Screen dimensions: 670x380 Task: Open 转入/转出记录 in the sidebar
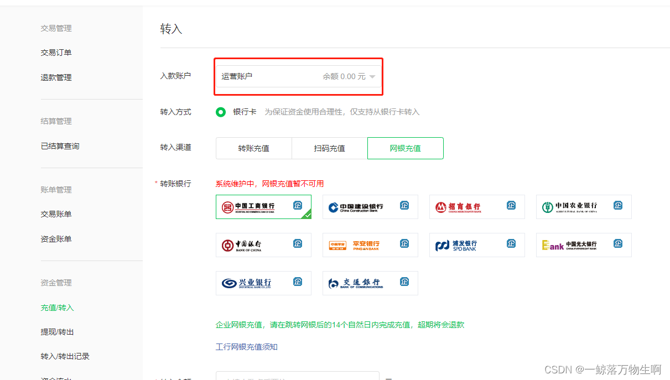coord(65,356)
